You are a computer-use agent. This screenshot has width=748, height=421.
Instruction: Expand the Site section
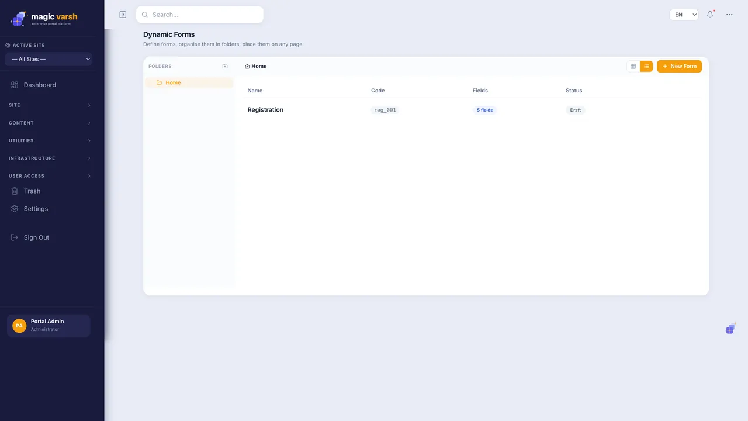50,105
